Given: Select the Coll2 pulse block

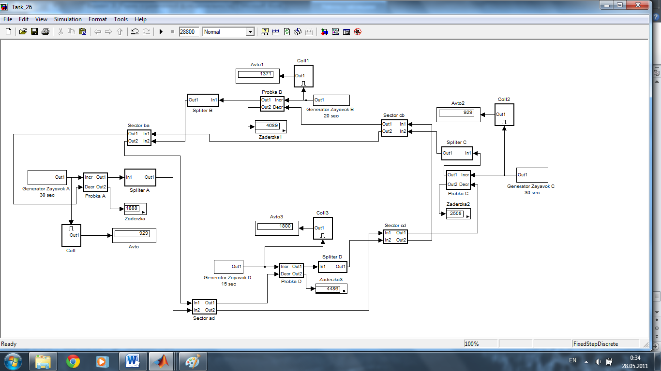Looking at the screenshot, I should click(x=504, y=115).
